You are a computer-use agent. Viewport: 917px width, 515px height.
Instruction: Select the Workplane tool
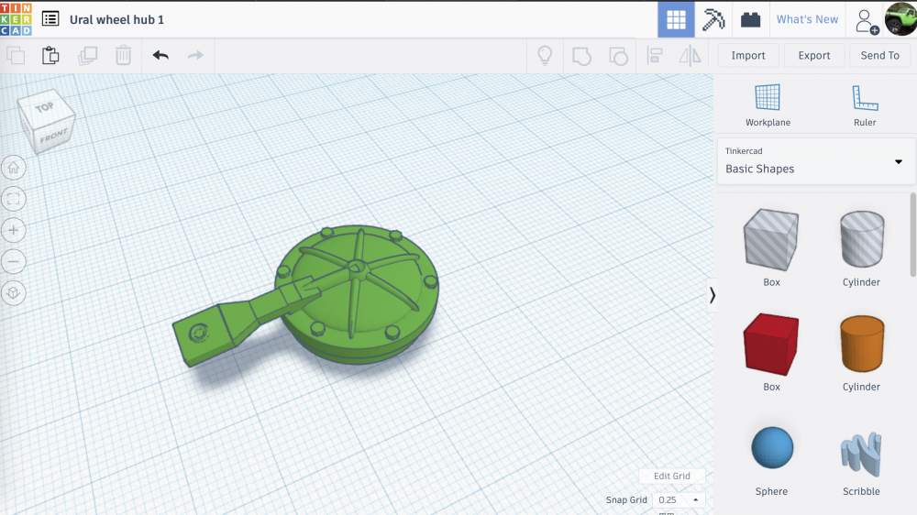tap(768, 105)
